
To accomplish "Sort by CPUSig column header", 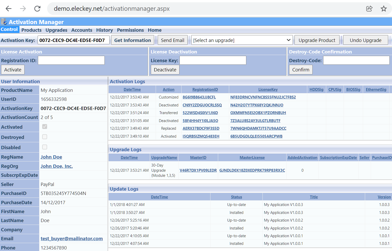I will coord(335,90).
